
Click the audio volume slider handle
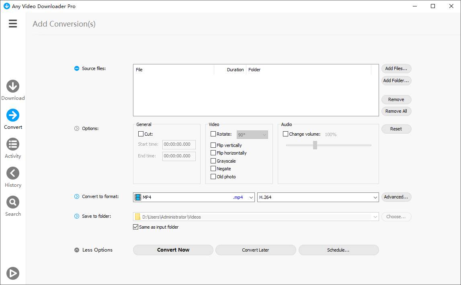point(315,145)
